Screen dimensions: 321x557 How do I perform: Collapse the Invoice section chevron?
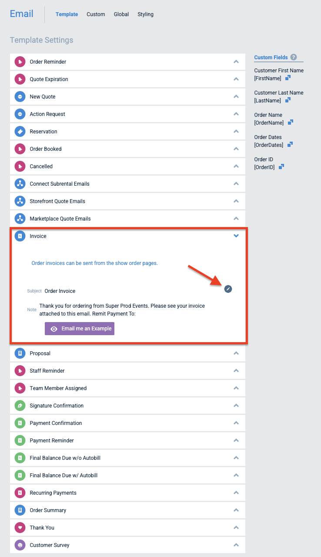(236, 236)
